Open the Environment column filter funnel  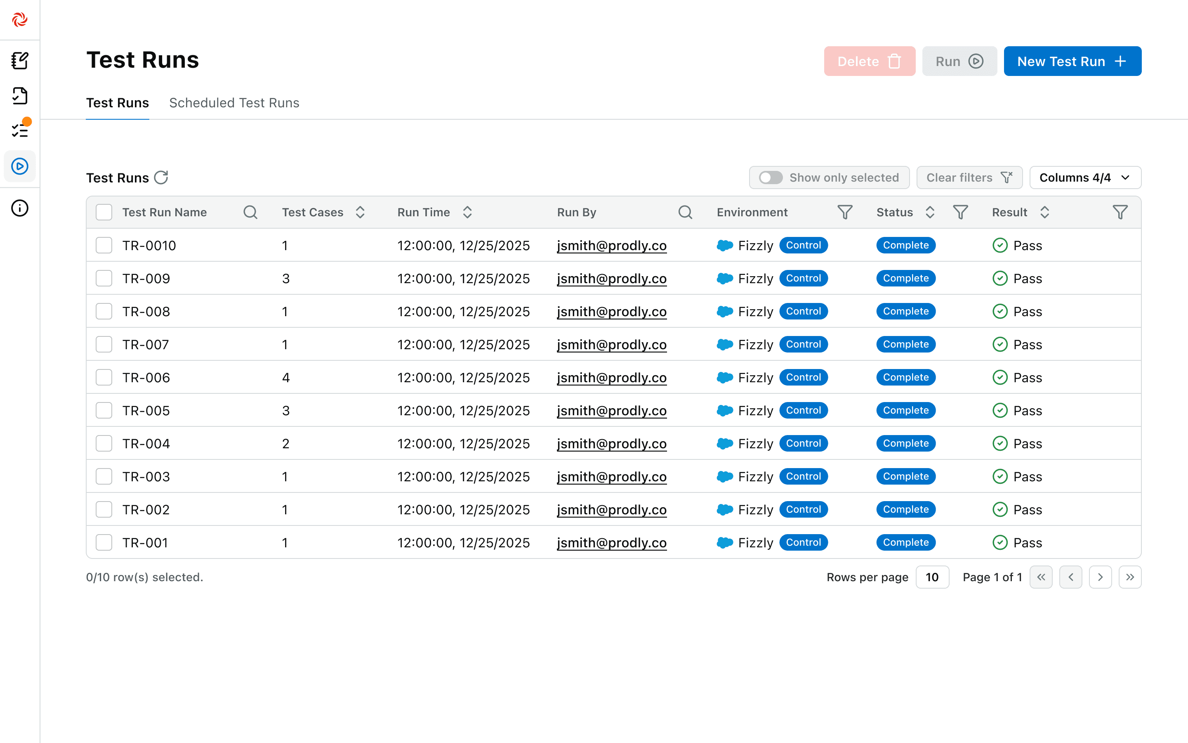844,212
